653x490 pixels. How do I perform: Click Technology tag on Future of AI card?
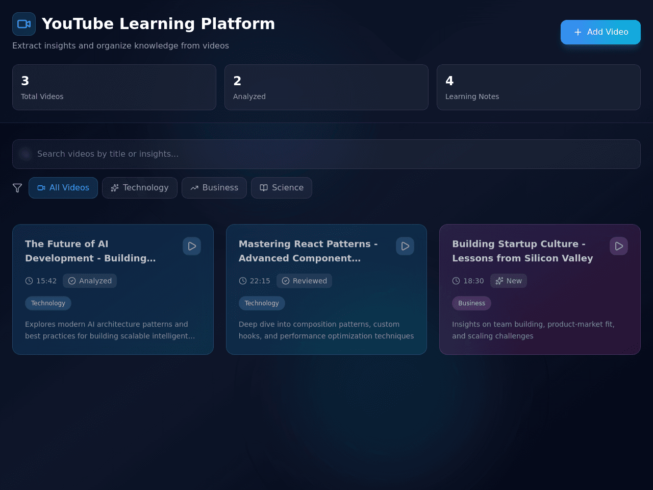(x=48, y=303)
